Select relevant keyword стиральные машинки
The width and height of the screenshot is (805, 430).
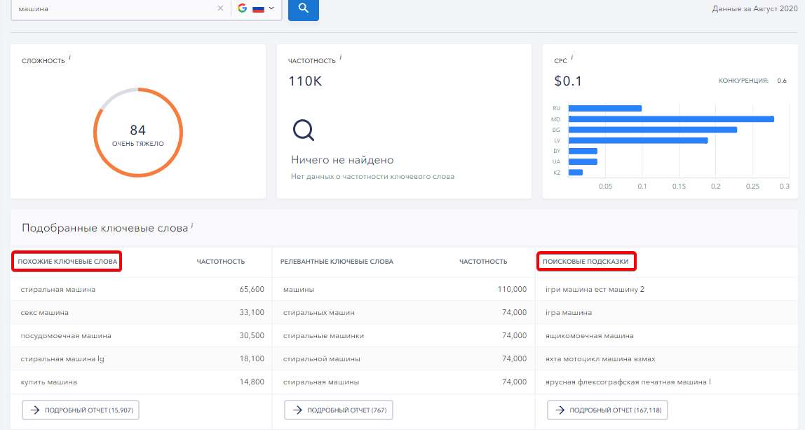coord(323,335)
